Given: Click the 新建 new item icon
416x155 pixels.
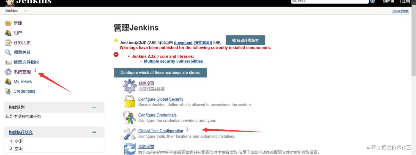Looking at the screenshot, I should point(8,23).
